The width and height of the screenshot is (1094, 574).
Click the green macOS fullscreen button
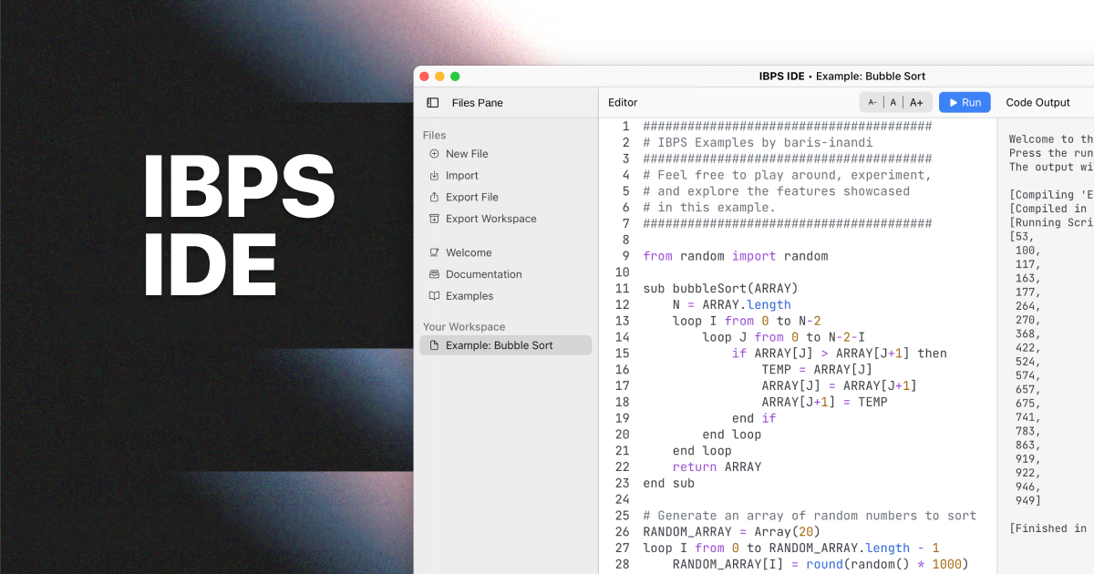455,77
